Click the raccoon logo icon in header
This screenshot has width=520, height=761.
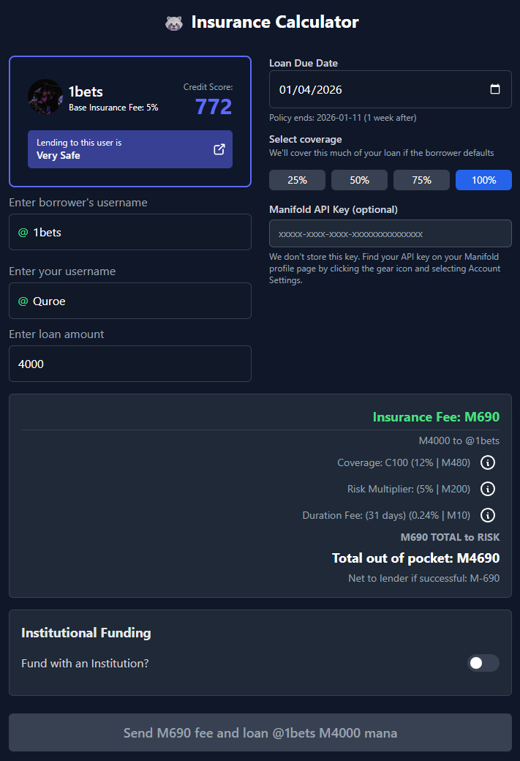(173, 23)
